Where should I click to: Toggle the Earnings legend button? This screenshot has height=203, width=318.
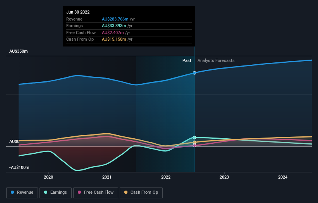click(x=55, y=193)
